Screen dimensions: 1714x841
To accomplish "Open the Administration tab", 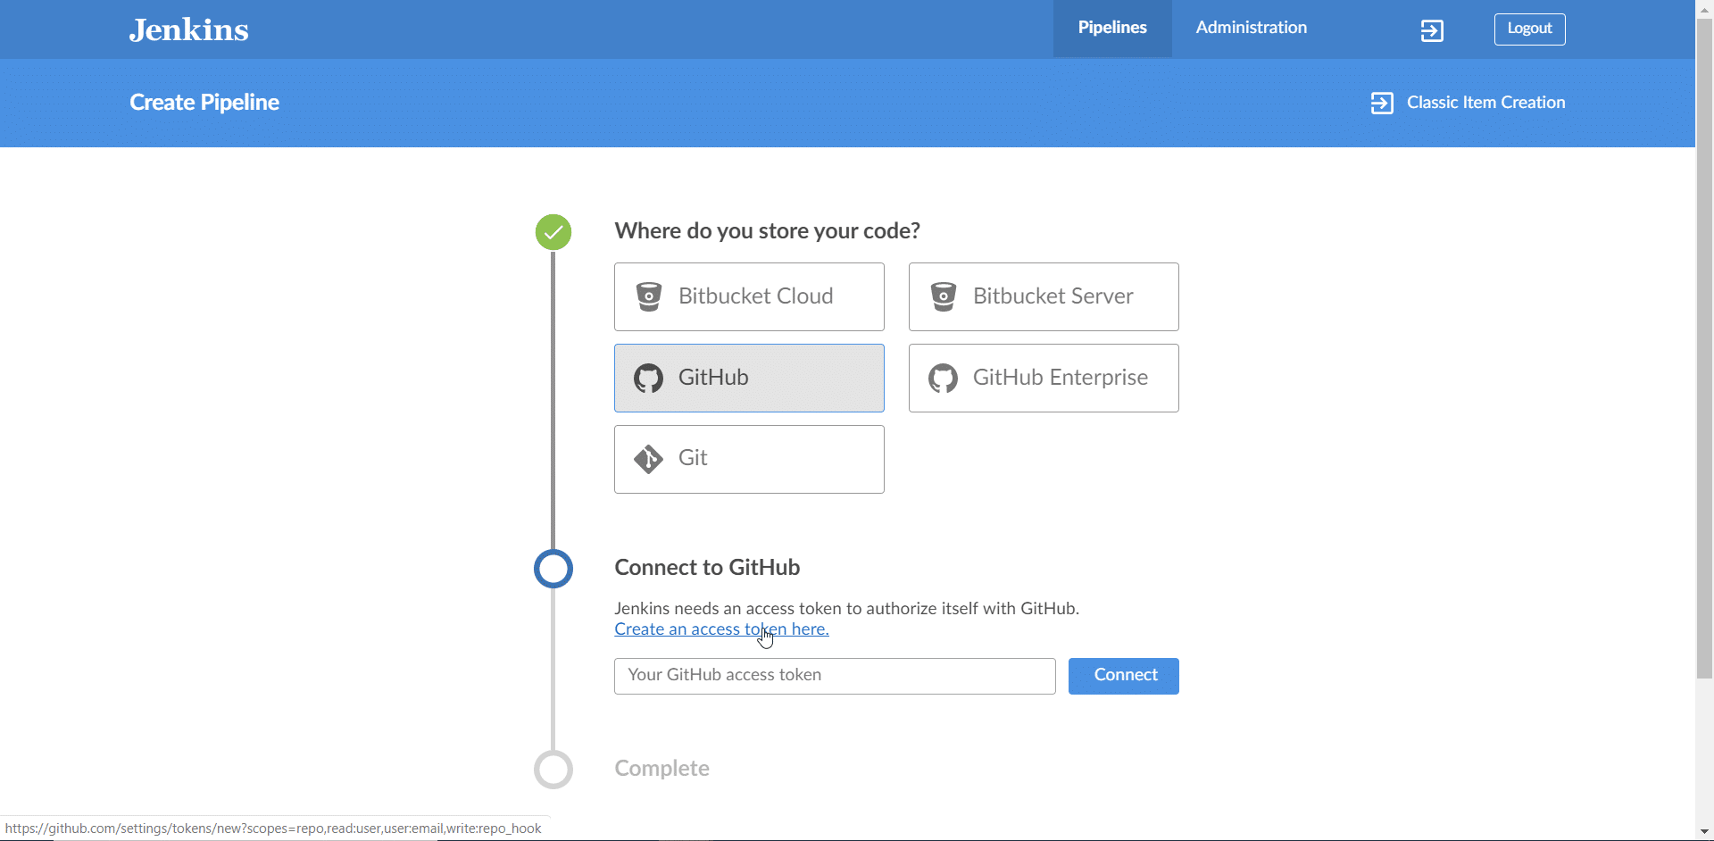I will [1252, 29].
